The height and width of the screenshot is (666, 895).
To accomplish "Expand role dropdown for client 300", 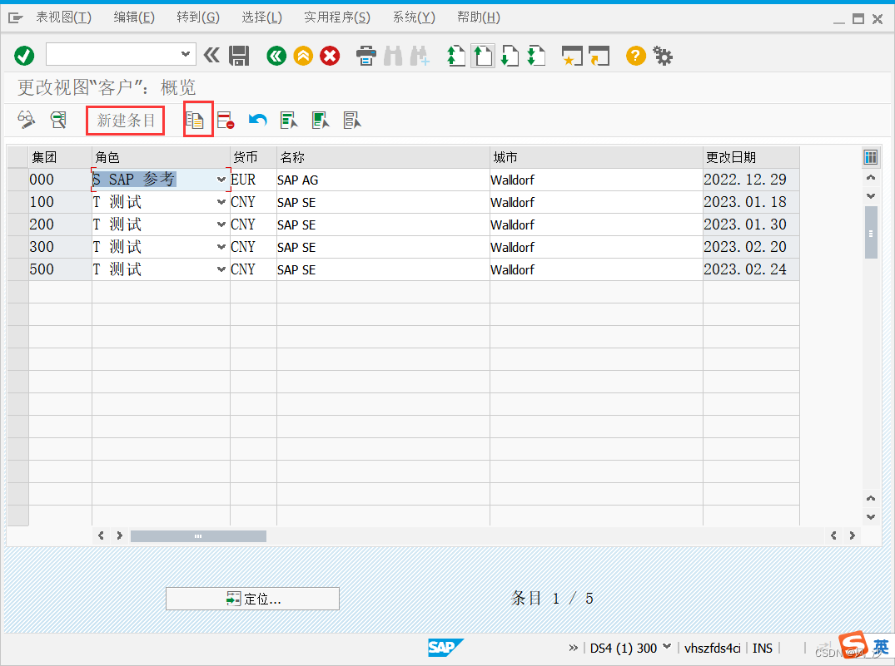I will (221, 247).
